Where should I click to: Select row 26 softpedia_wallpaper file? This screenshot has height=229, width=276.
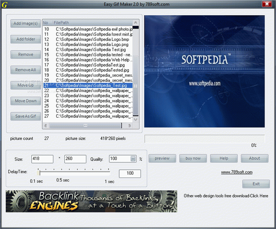click(88, 111)
